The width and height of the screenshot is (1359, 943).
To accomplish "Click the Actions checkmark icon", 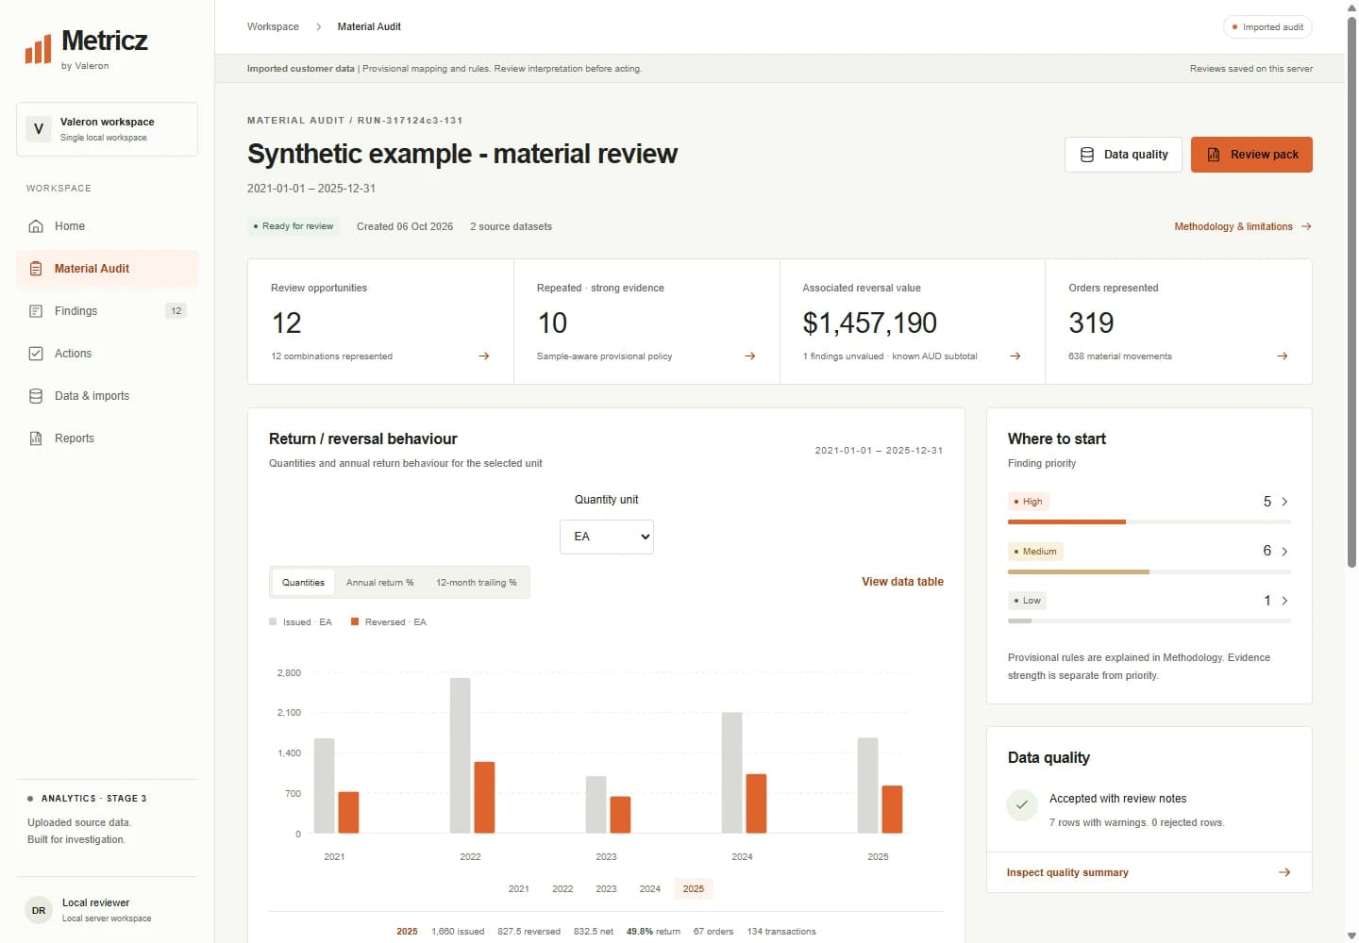I will pyautogui.click(x=36, y=354).
